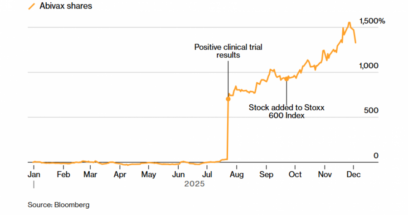Screen dimensions: 408x215
Task: Click the Dec label on the x-axis
Action: pos(354,174)
